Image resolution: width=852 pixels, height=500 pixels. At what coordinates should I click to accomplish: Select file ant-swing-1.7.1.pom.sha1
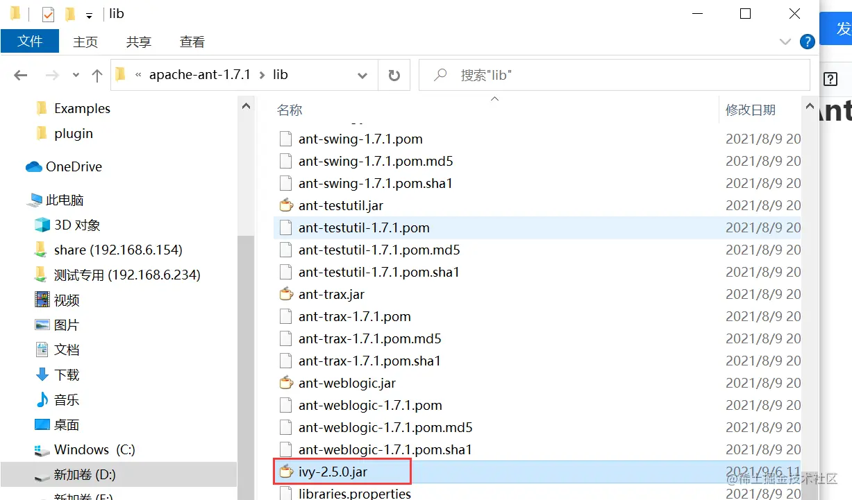coord(376,183)
